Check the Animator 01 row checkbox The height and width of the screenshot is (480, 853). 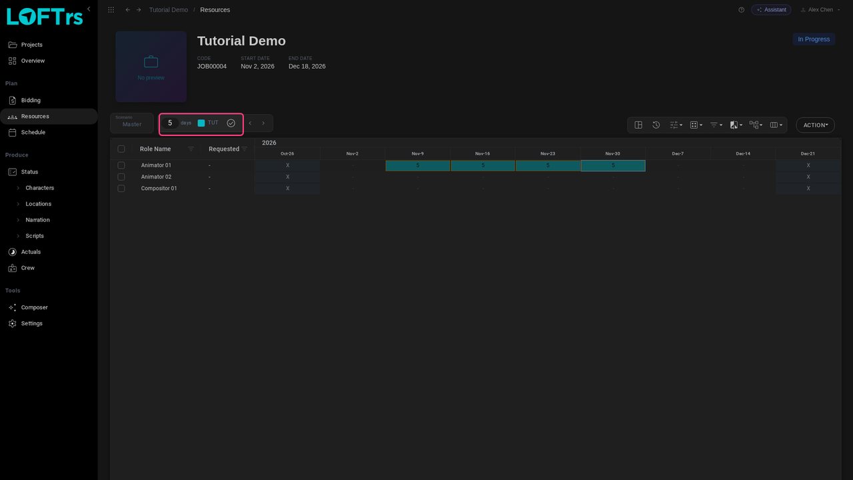coord(121,165)
